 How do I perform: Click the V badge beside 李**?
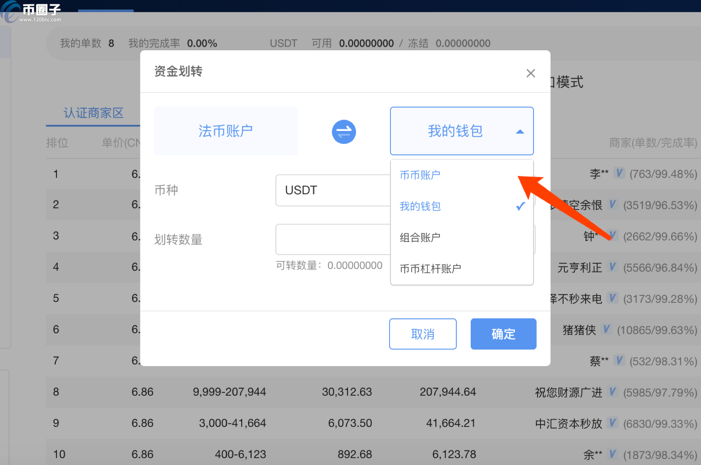pyautogui.click(x=619, y=174)
